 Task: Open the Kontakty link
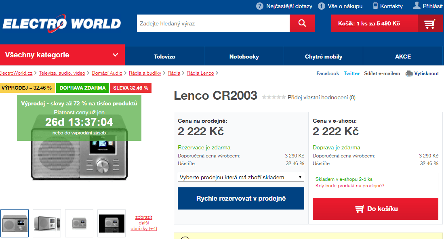[x=391, y=6]
